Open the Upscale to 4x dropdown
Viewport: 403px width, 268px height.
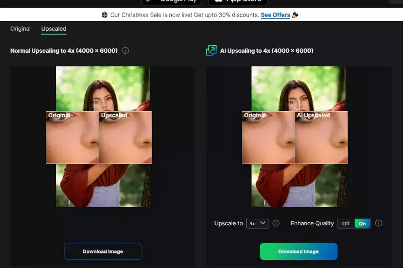[257, 223]
